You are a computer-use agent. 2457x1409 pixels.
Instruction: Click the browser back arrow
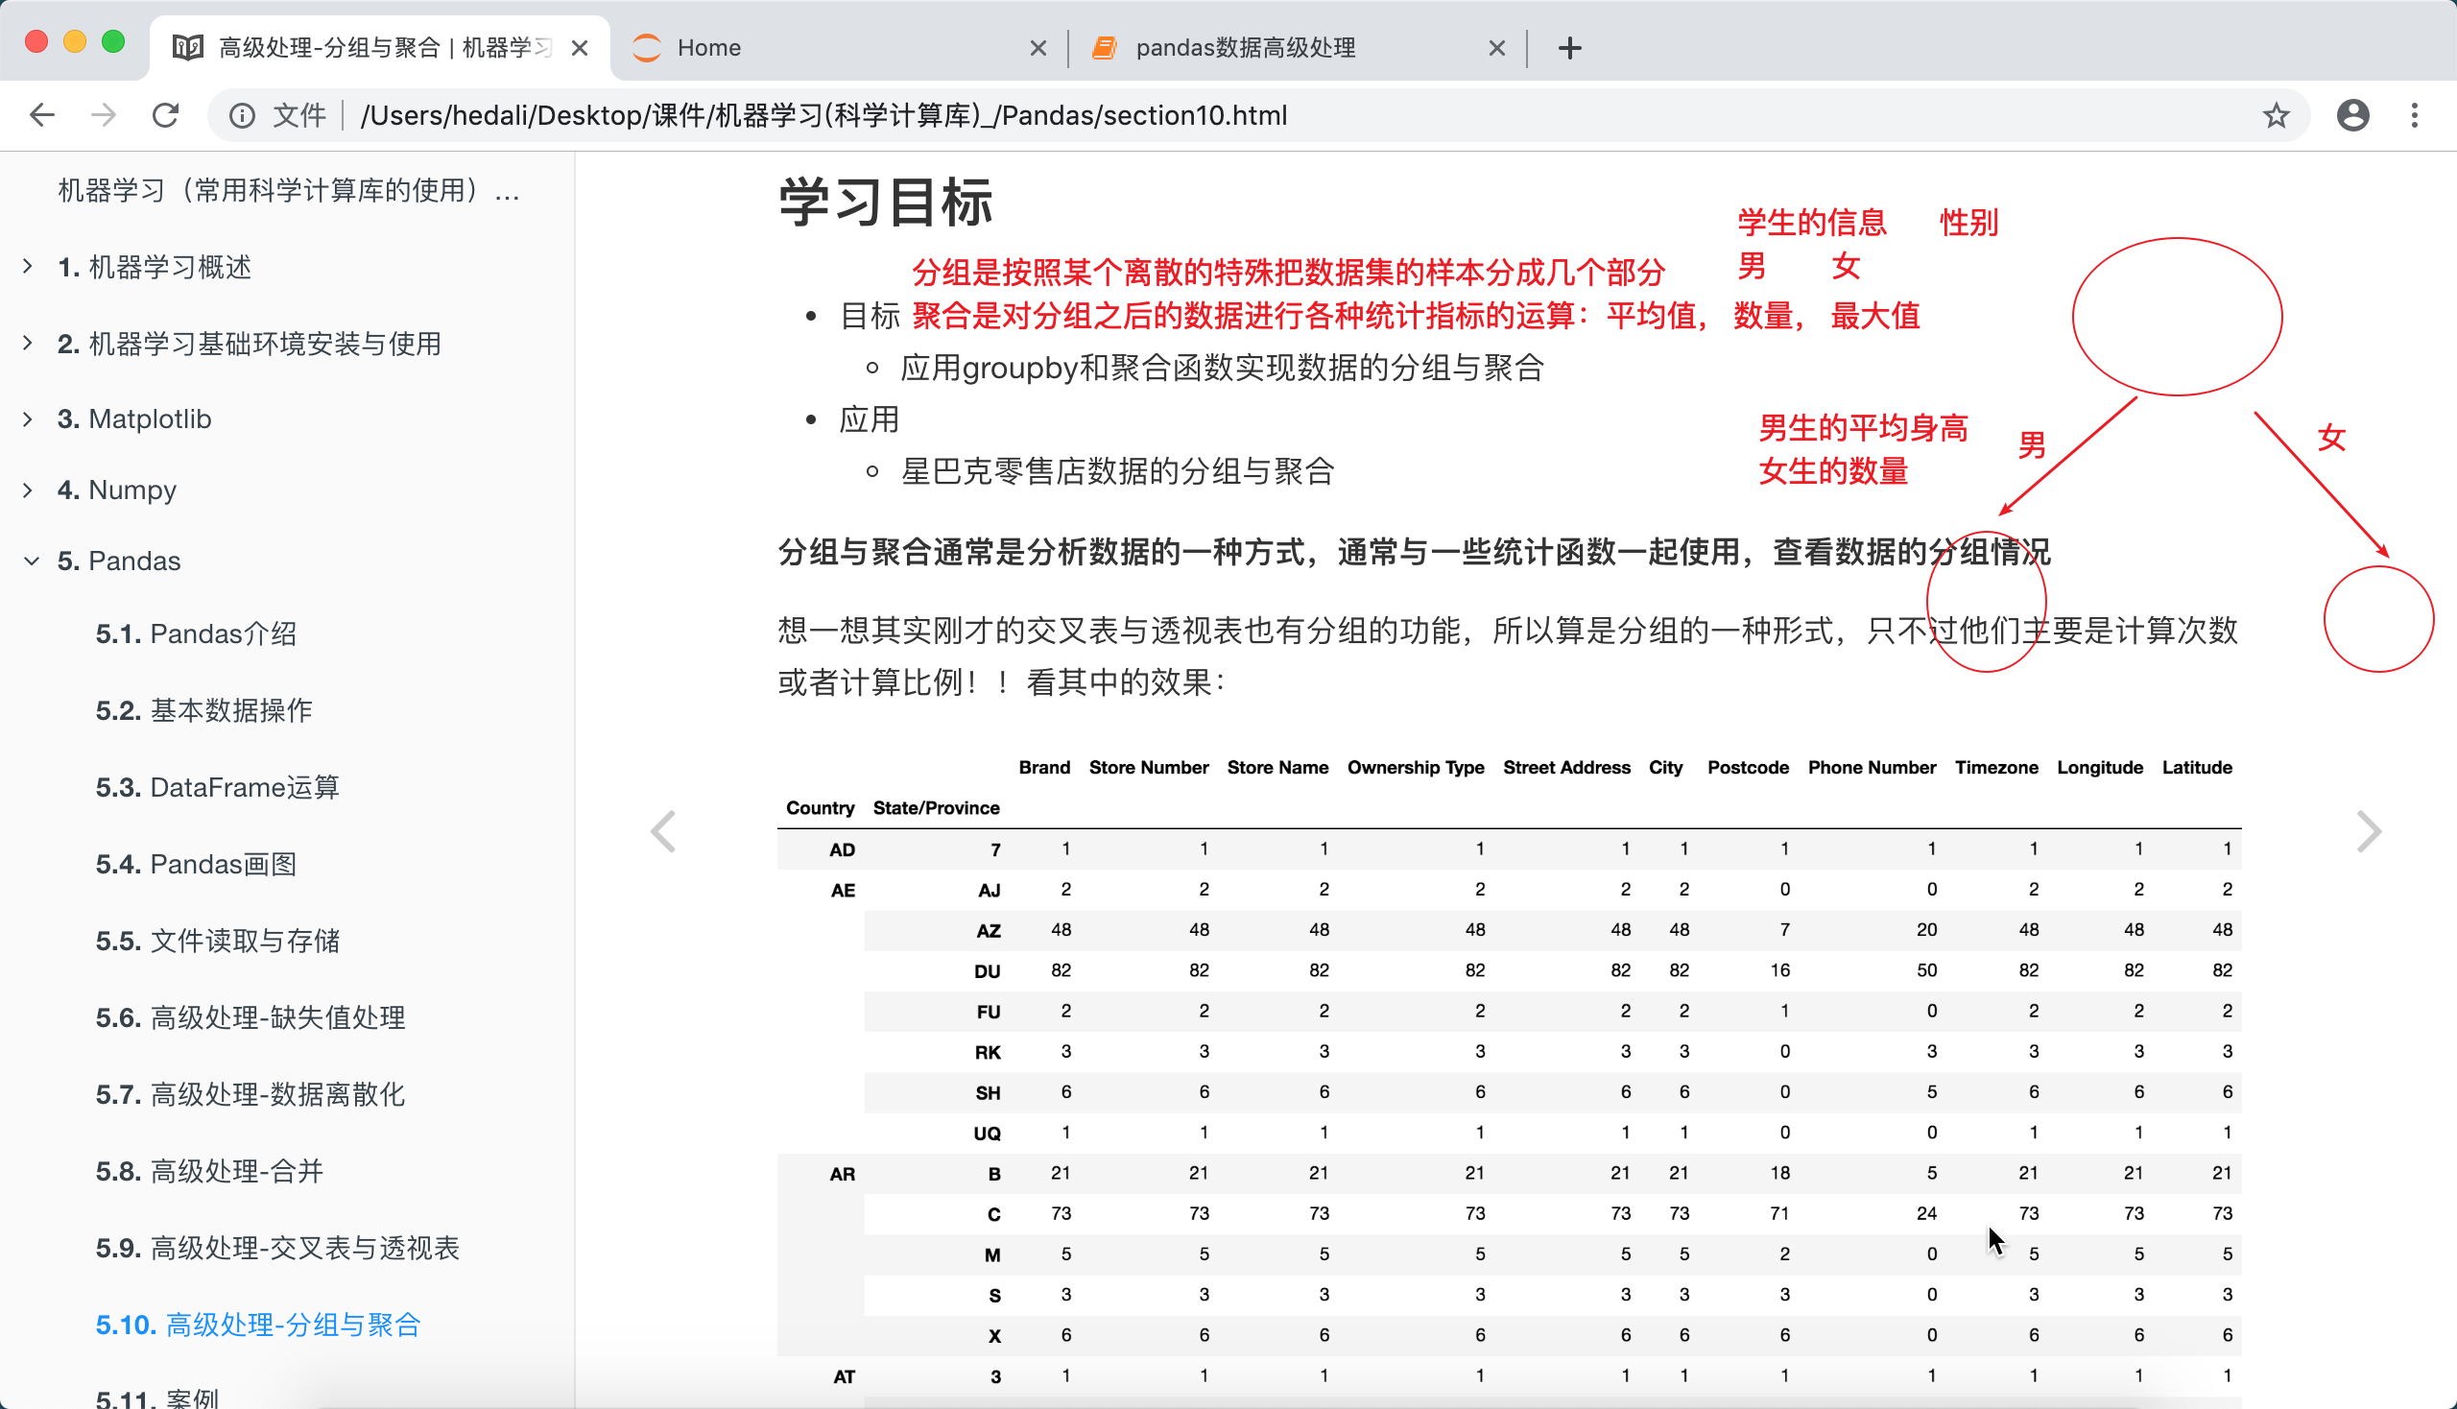point(41,115)
